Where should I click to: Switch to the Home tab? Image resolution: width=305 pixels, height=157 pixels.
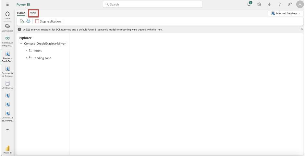click(x=21, y=13)
